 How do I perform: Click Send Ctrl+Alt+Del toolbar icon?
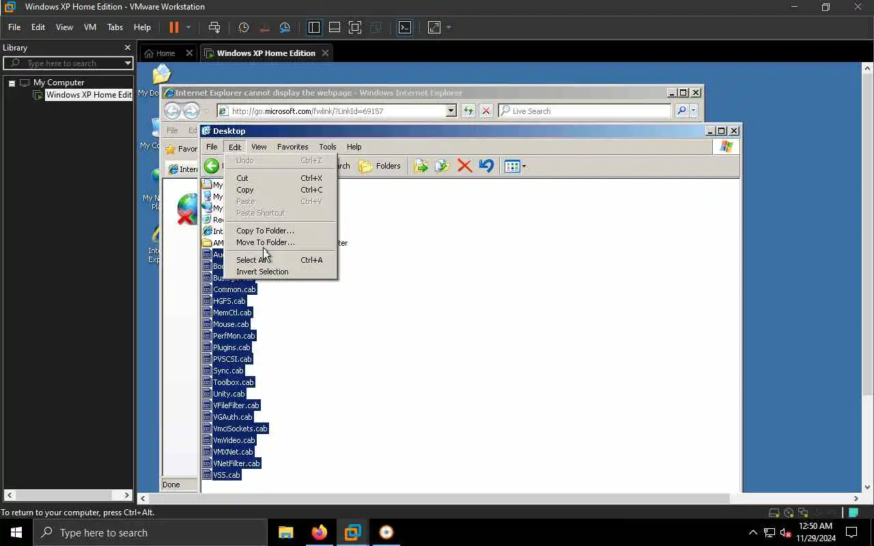pos(214,27)
